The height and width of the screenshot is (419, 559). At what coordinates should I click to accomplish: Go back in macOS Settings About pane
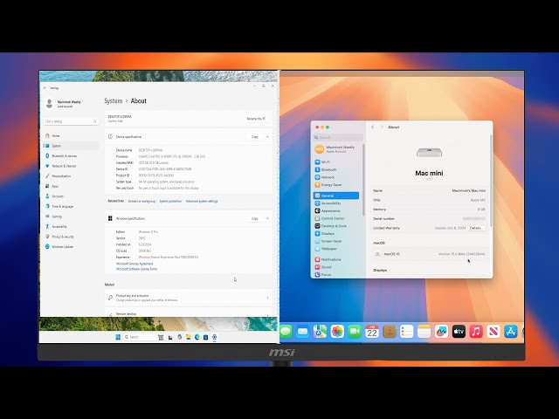(x=373, y=127)
